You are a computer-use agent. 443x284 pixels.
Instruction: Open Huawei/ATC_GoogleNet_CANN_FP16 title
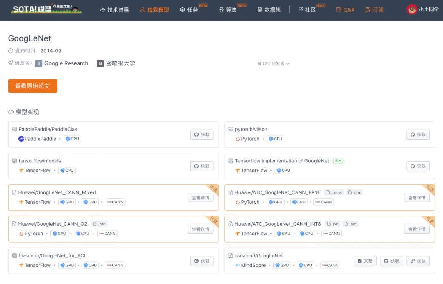click(x=277, y=192)
